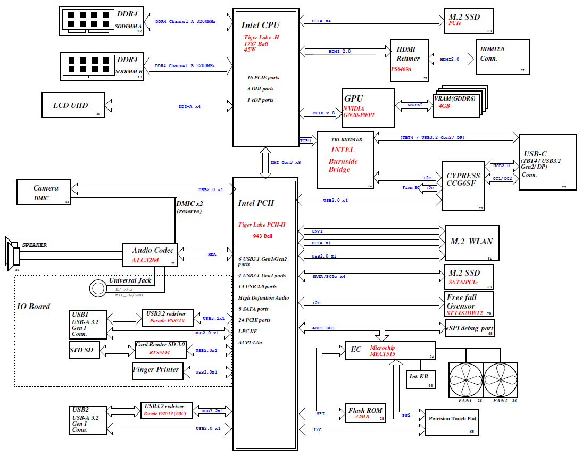Select the Precision Touch Pad block
The width and height of the screenshot is (582, 455).
pos(452,422)
